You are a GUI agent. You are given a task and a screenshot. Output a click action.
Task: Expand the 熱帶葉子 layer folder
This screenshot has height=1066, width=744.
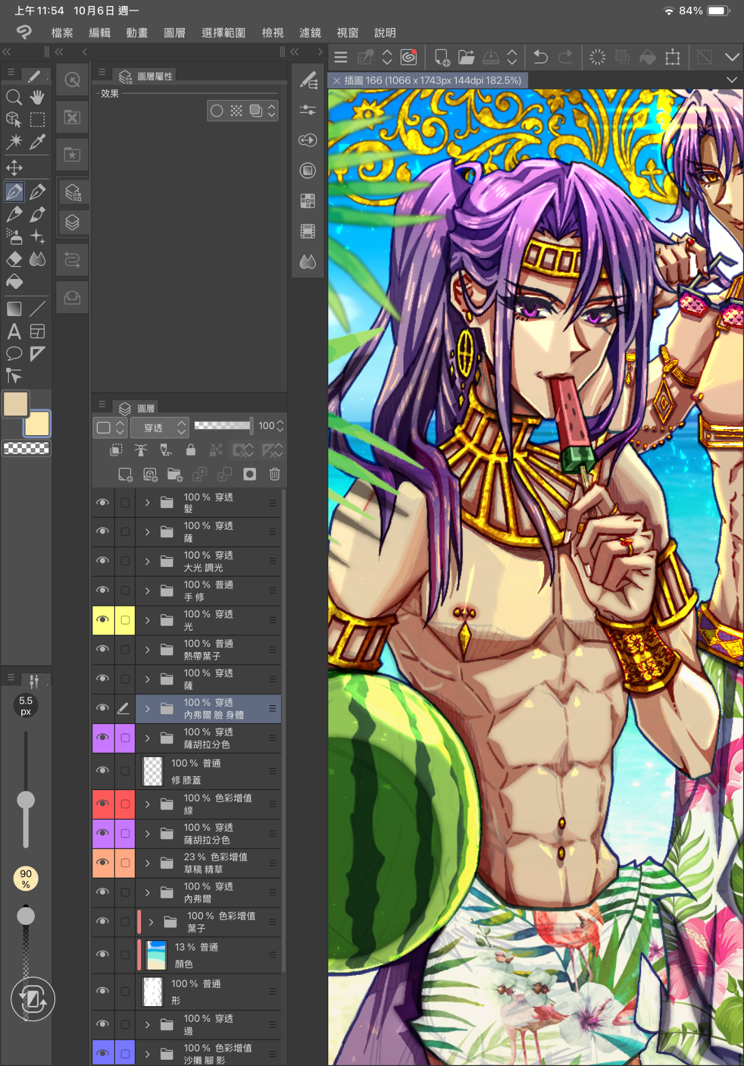pyautogui.click(x=148, y=650)
